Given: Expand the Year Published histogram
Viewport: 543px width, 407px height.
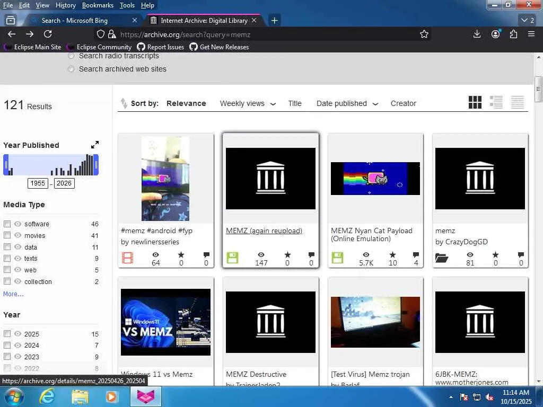Looking at the screenshot, I should coord(95,145).
